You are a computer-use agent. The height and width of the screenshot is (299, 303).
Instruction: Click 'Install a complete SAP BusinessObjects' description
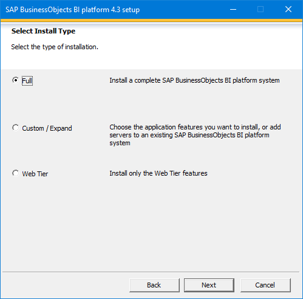194,80
